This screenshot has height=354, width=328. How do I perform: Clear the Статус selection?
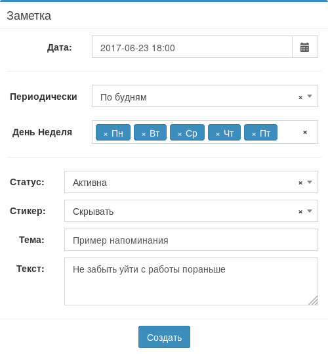coord(300,183)
